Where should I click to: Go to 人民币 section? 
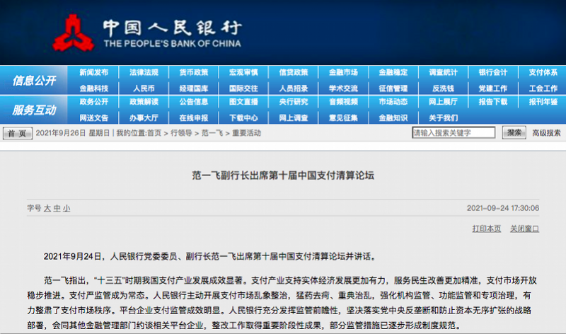[144, 88]
